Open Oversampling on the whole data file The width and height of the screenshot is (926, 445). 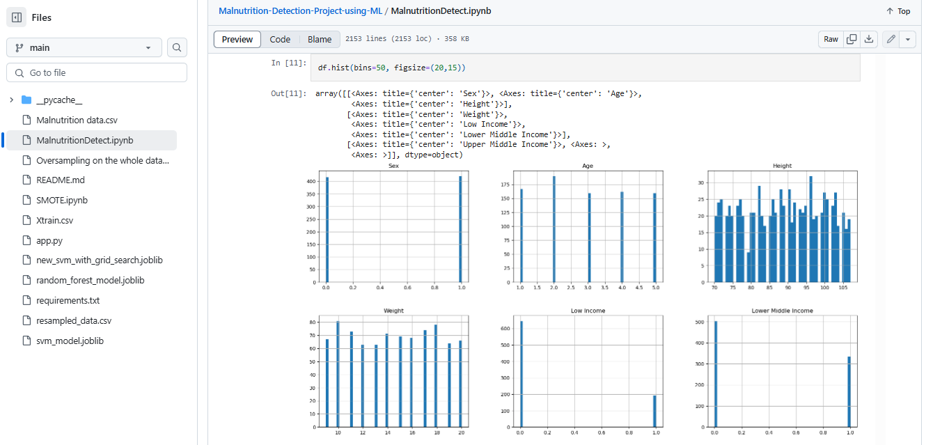(102, 160)
